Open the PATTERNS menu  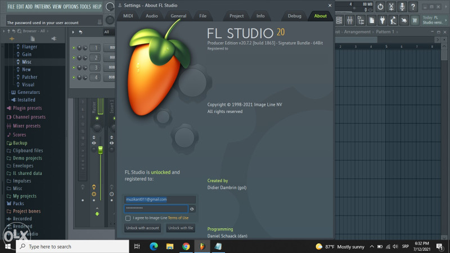click(43, 7)
